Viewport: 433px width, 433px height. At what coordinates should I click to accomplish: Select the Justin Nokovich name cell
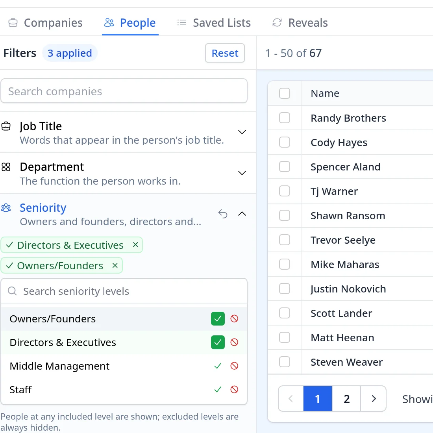tap(348, 289)
